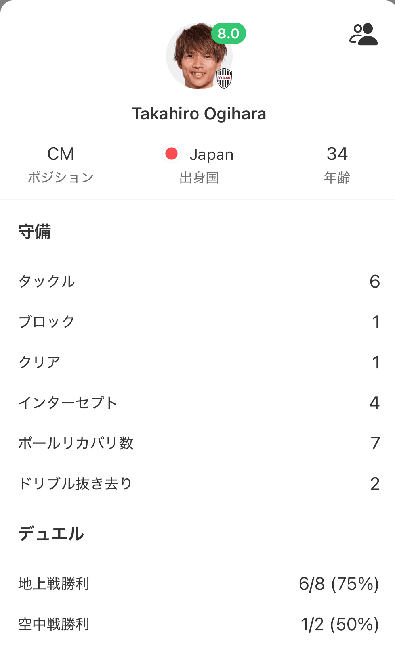Tap the 6/8 (75%) duel value
Viewport: 395px width, 658px height.
tap(339, 584)
